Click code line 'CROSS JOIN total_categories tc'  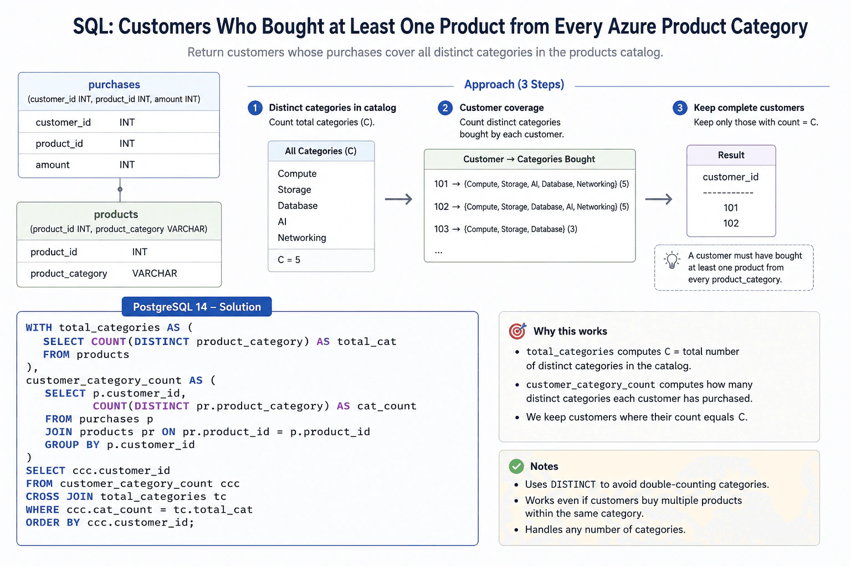[126, 497]
